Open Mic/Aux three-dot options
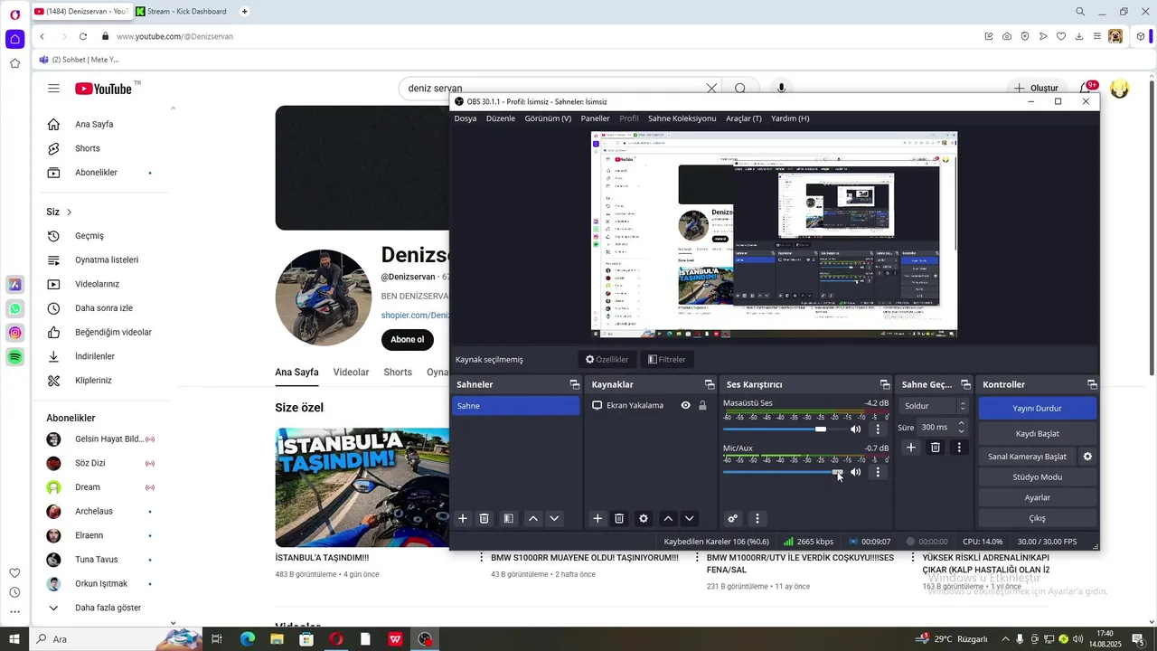This screenshot has width=1157, height=651. coord(878,473)
